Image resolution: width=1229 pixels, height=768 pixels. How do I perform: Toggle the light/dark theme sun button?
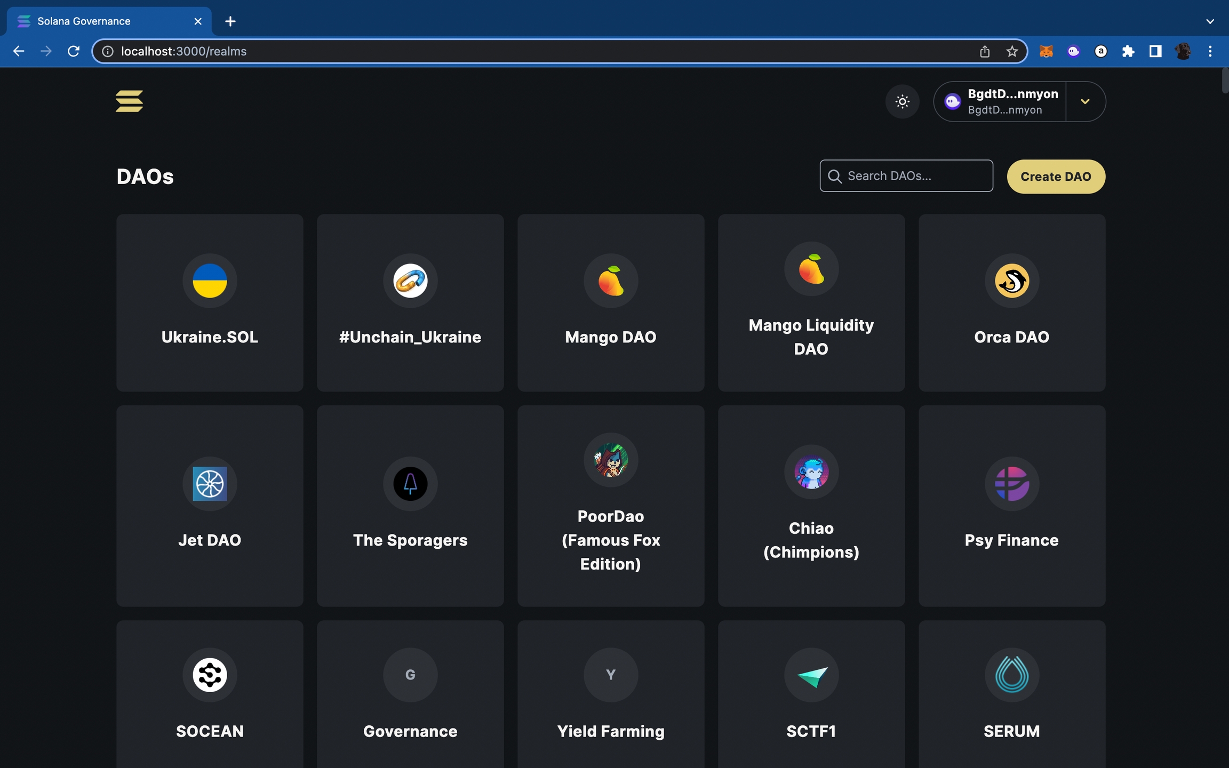pyautogui.click(x=902, y=101)
